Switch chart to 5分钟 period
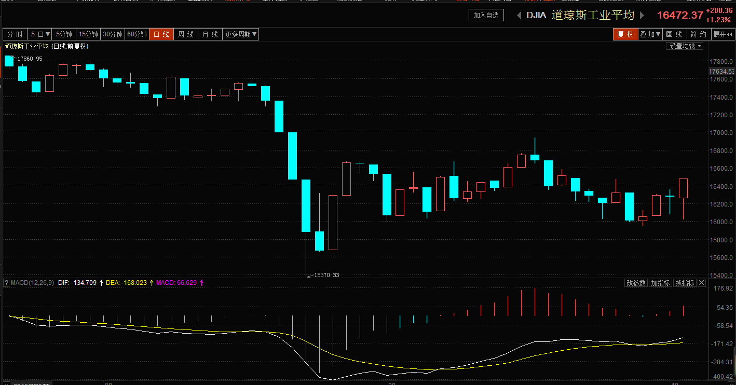The width and height of the screenshot is (736, 385). [x=64, y=34]
